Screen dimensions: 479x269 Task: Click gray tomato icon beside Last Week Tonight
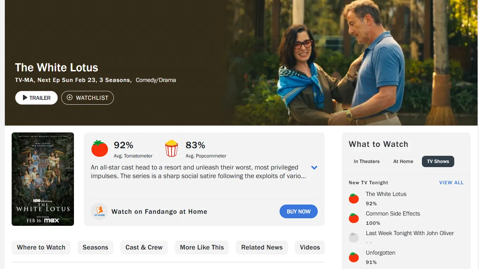click(354, 238)
